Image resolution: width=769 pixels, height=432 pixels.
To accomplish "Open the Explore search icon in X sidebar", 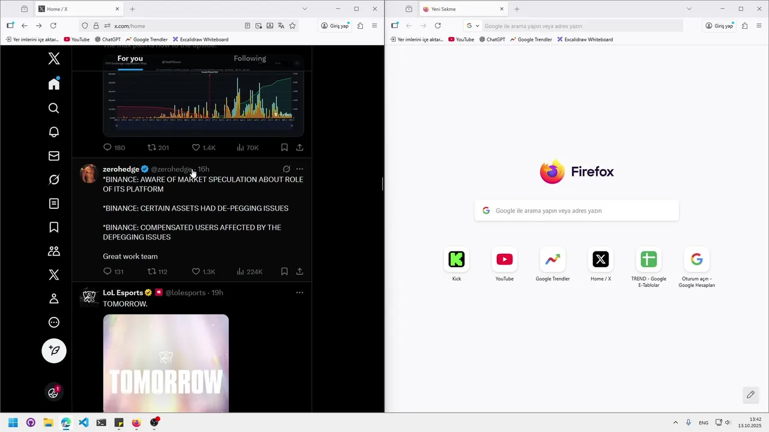I will 54,108.
